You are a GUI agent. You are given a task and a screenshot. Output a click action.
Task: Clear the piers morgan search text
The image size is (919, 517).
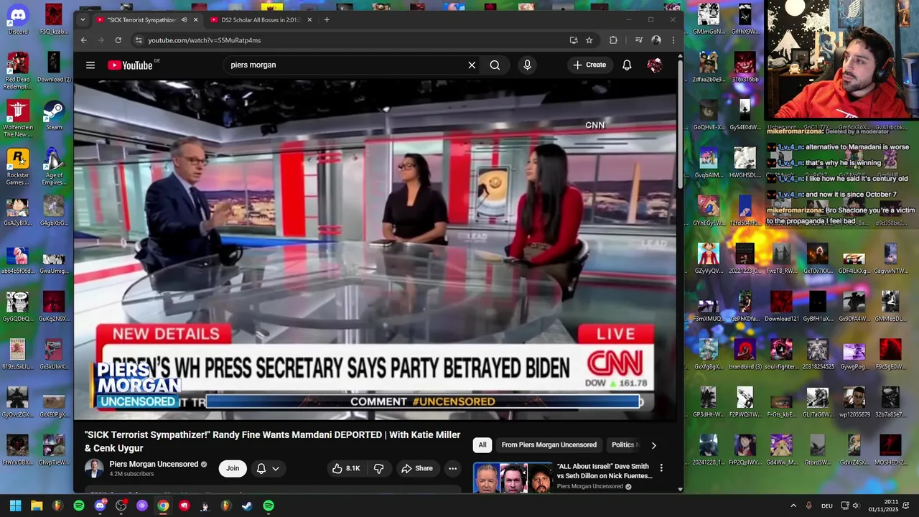(x=472, y=65)
